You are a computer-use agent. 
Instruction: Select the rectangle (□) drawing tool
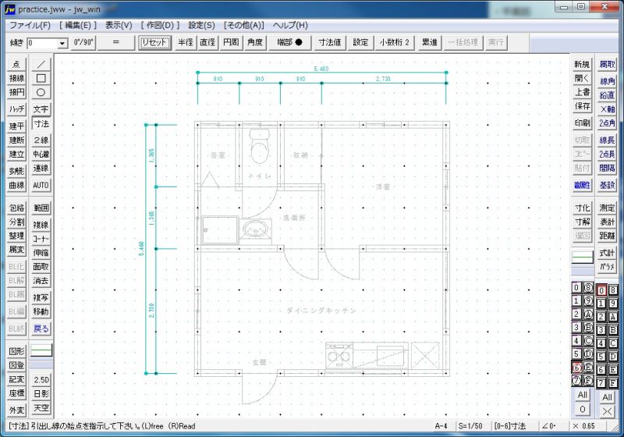(41, 78)
